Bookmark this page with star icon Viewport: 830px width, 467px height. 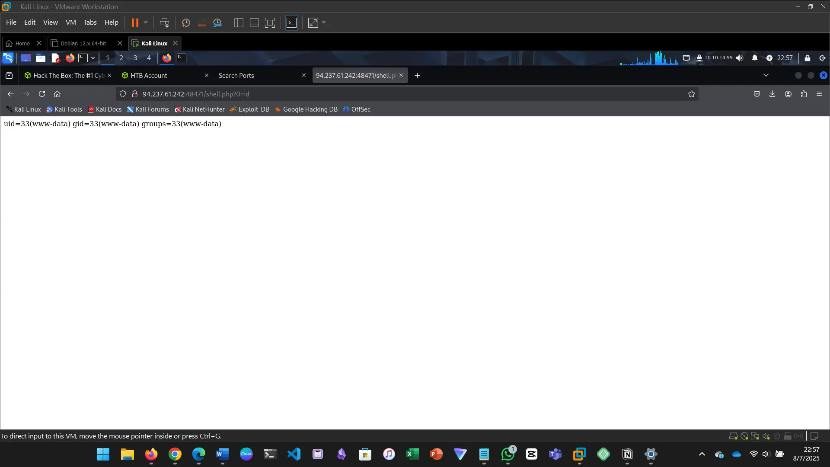(692, 94)
